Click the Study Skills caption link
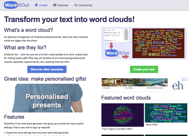Screen dimensions: 189x136 152,124
